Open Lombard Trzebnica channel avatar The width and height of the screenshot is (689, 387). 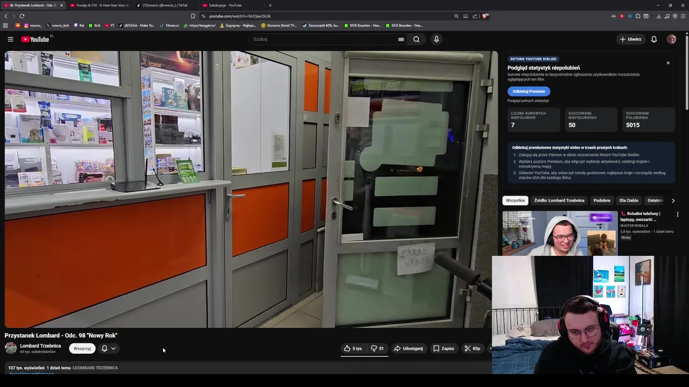pos(11,348)
